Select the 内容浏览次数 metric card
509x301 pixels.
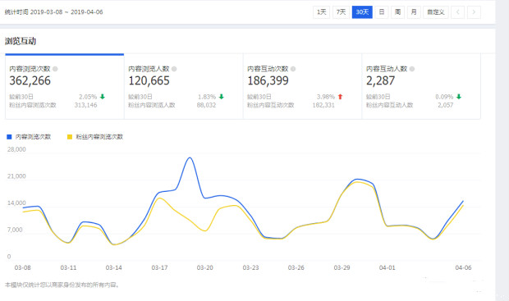click(65, 87)
